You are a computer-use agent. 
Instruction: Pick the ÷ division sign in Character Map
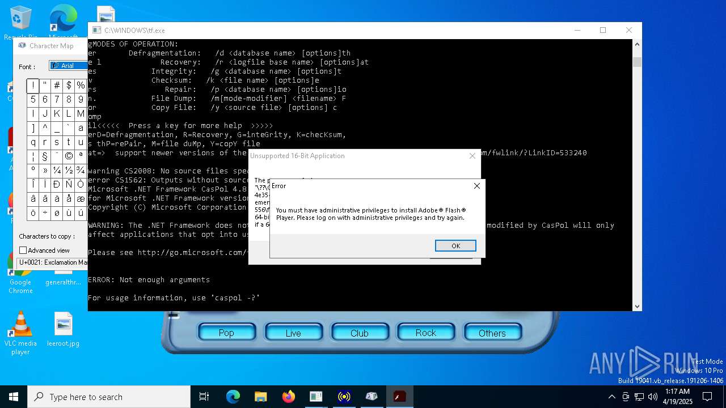45,213
